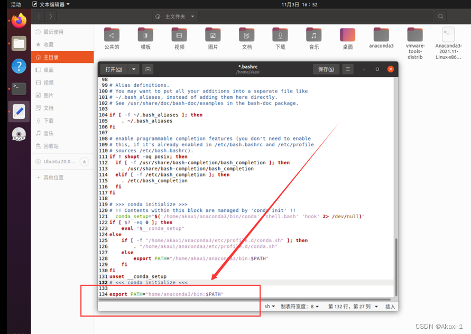Viewport: 471px width, 334px height.
Task: Click the Save button
Action: coord(326,69)
